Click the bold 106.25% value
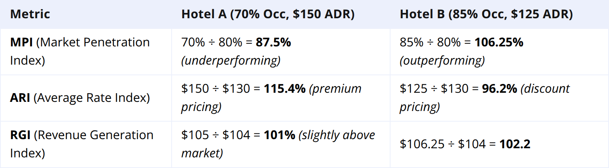Viewport: 609px width, 168px height. click(x=499, y=42)
